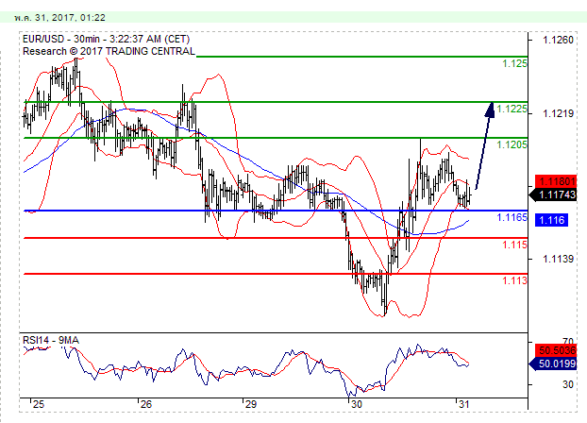Viewport: 587px width, 423px height.
Task: Click date 29 on the time axis
Action: 249,403
